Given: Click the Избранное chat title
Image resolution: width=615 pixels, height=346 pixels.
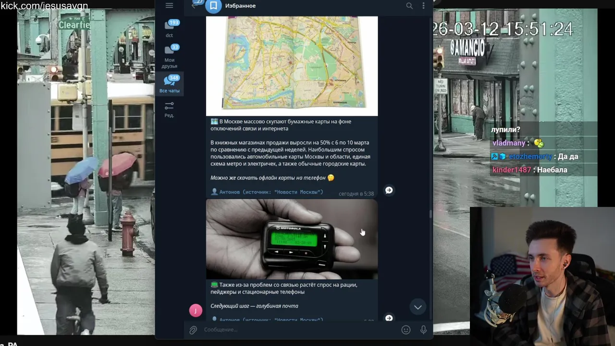Looking at the screenshot, I should [x=241, y=6].
